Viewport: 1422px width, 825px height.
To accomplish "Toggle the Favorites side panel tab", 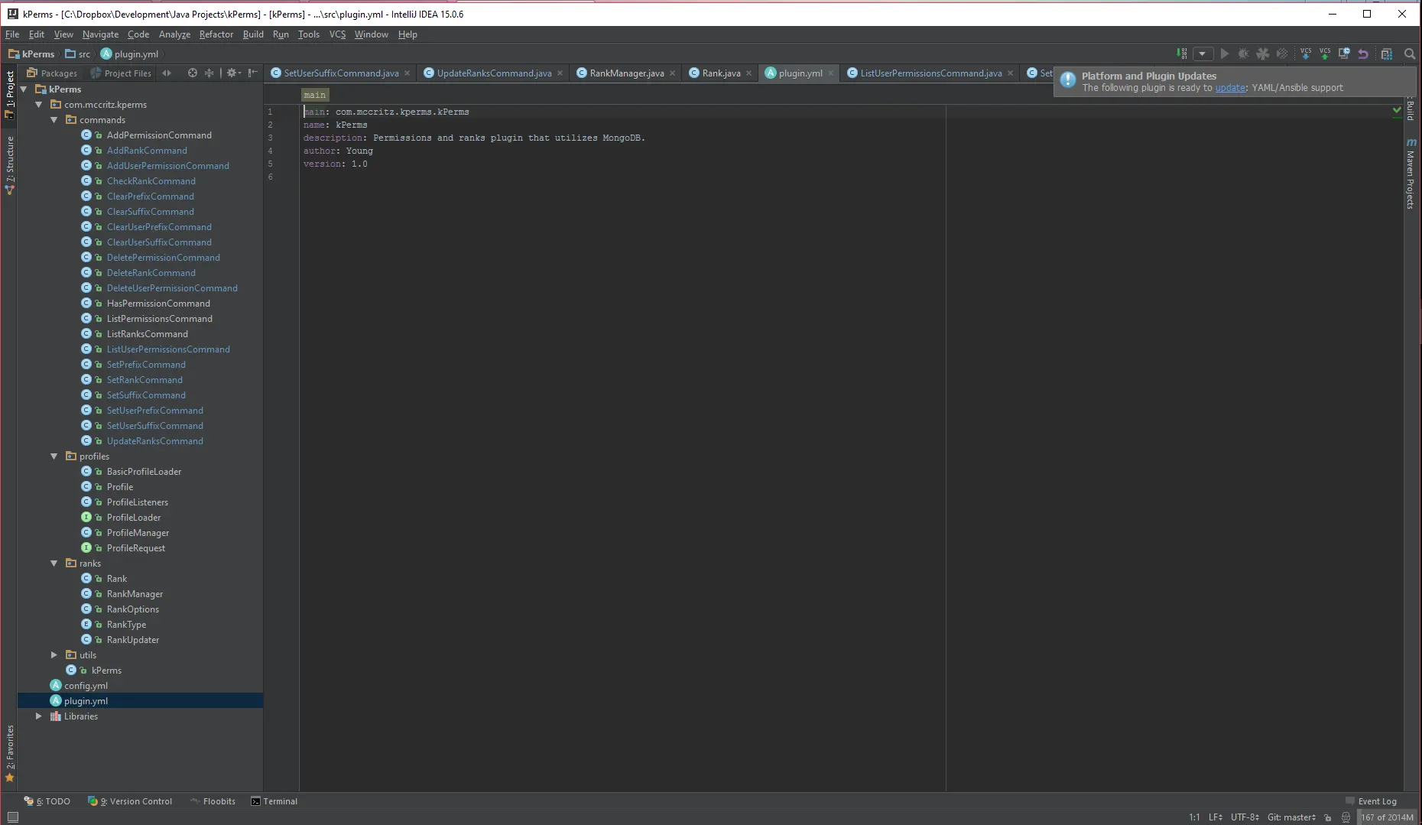I will [10, 753].
